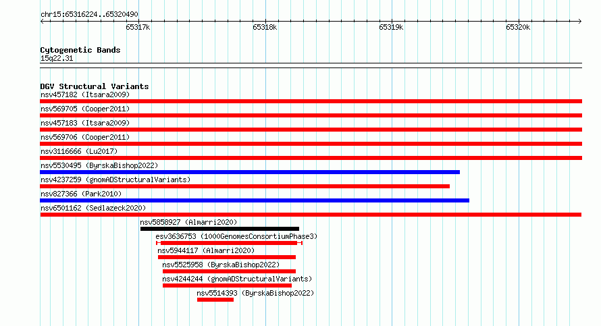Open the nsv5944117 (Almarri2020) label

(x=206, y=250)
